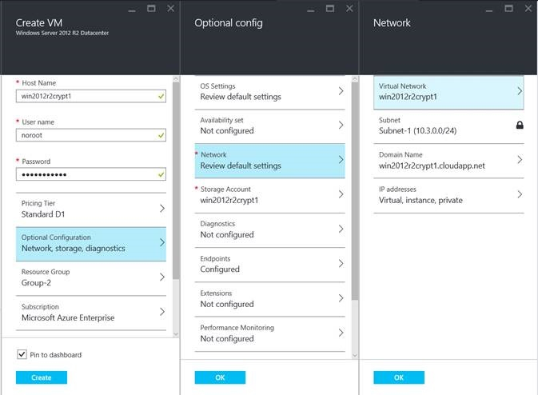Viewport: 538px width, 395px height.
Task: Click OK in the Network blade
Action: click(x=398, y=377)
